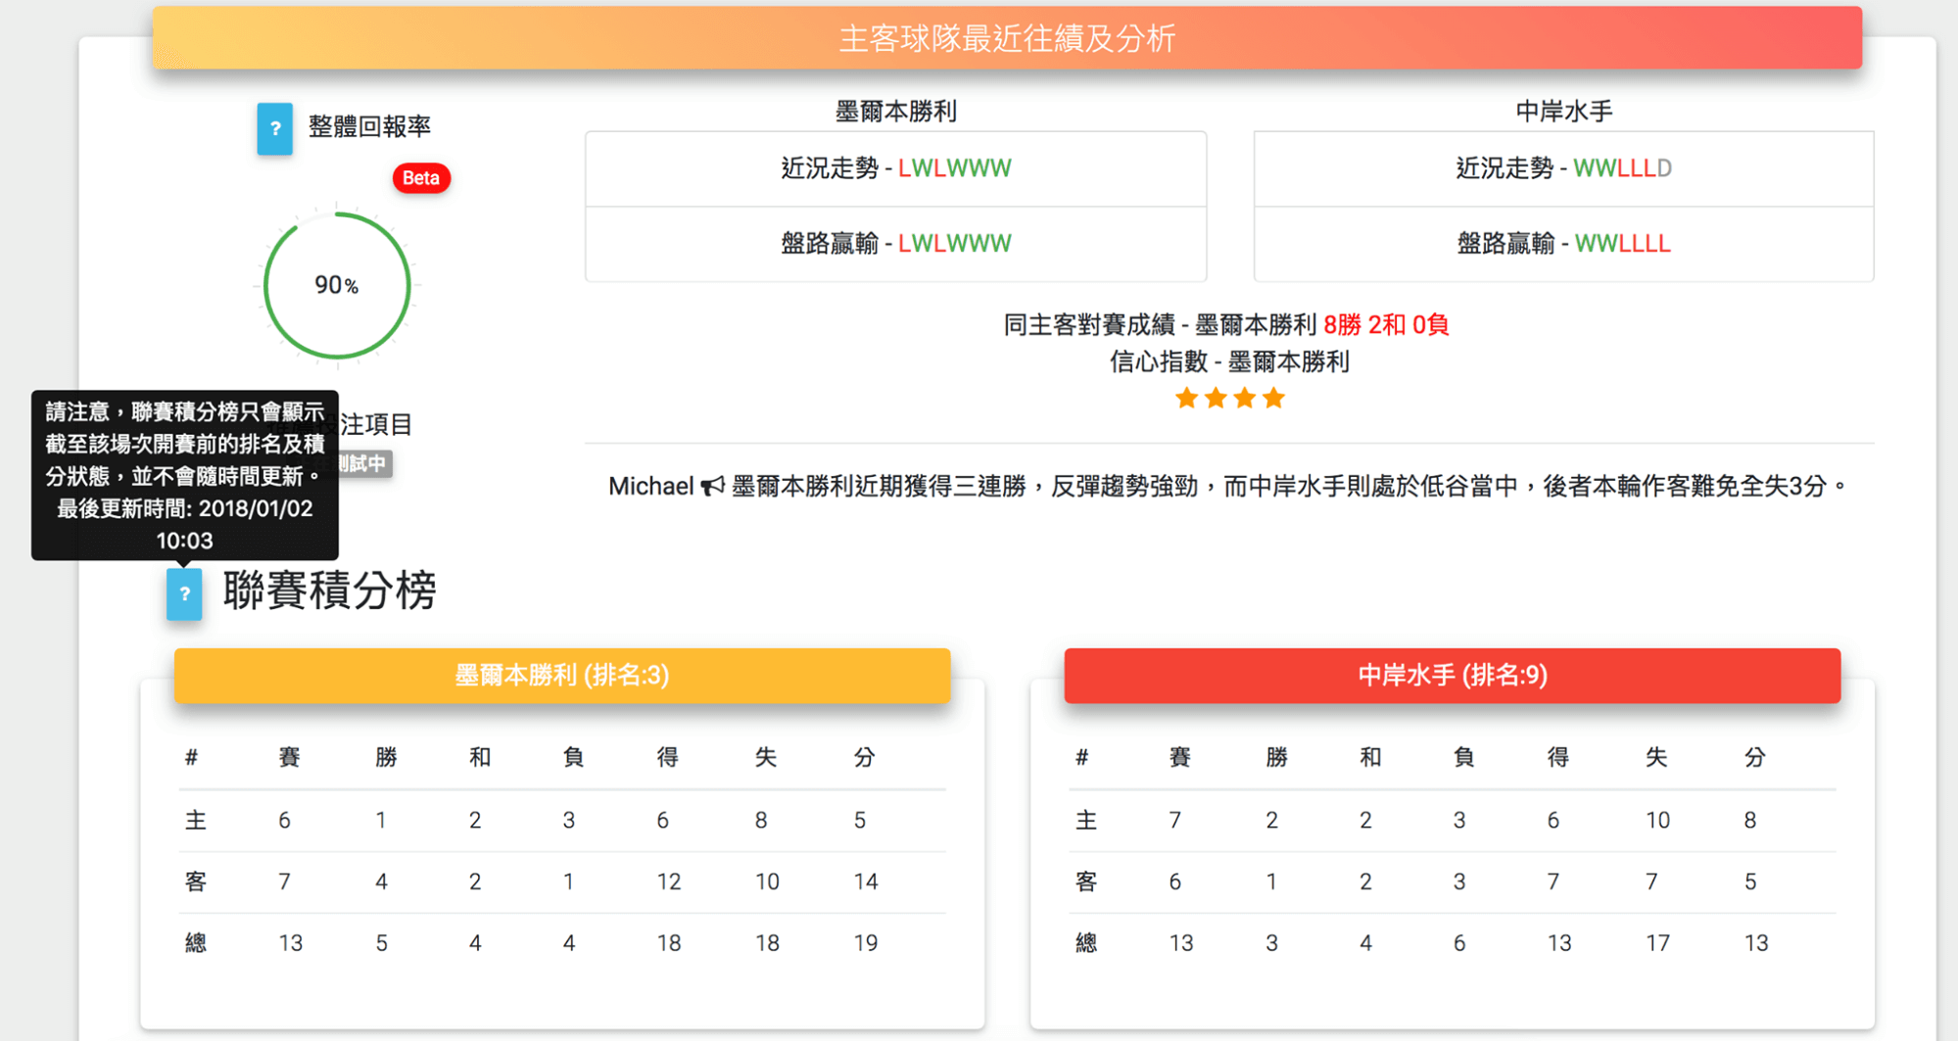The image size is (1958, 1041).
Task: Click 盤路贏輸 - WWLLLL for 中岸水手
Action: 1563,243
